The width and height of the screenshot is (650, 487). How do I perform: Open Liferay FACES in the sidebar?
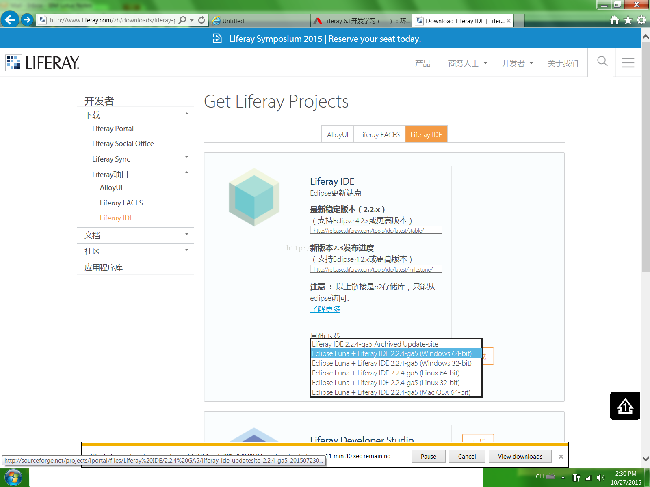click(121, 203)
